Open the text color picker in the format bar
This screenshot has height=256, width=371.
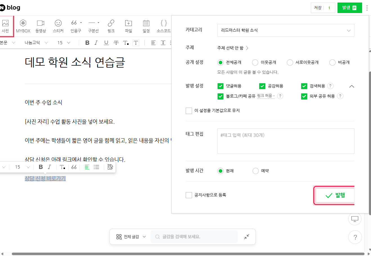pos(126,43)
